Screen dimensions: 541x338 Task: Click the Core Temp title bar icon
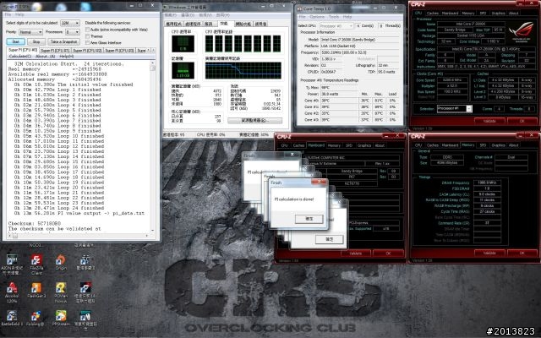click(x=300, y=8)
